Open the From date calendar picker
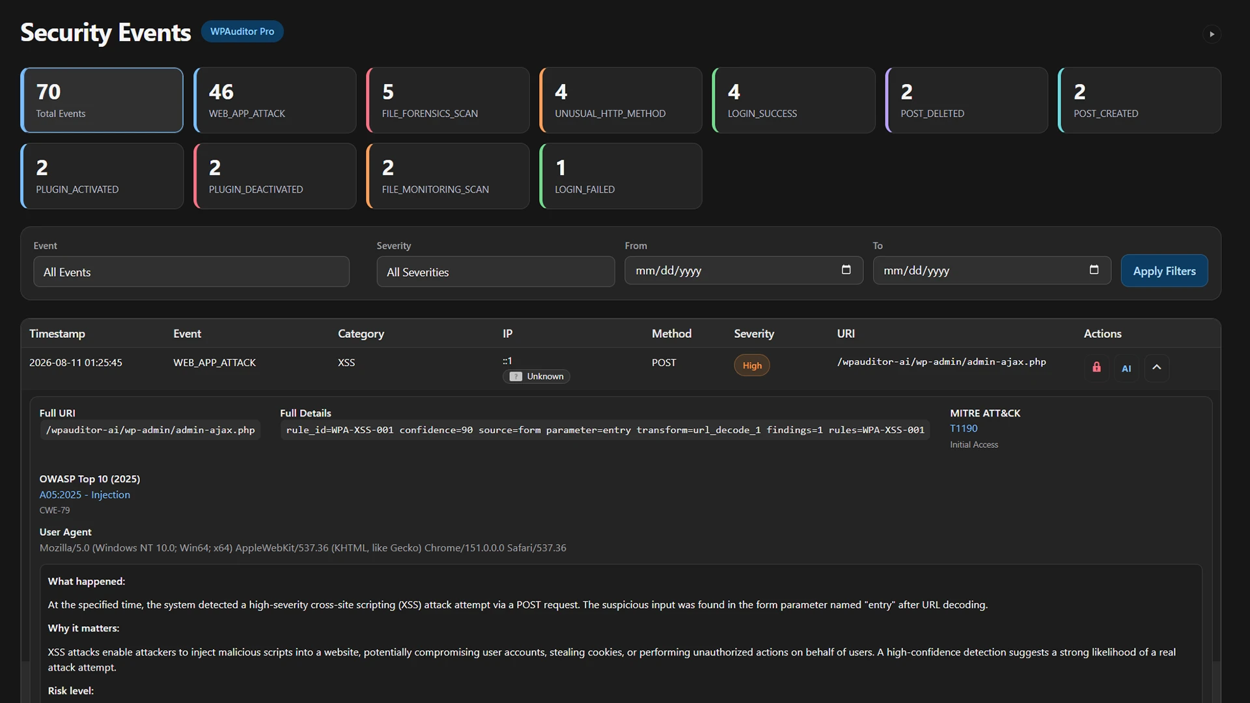The height and width of the screenshot is (703, 1250). tap(846, 269)
